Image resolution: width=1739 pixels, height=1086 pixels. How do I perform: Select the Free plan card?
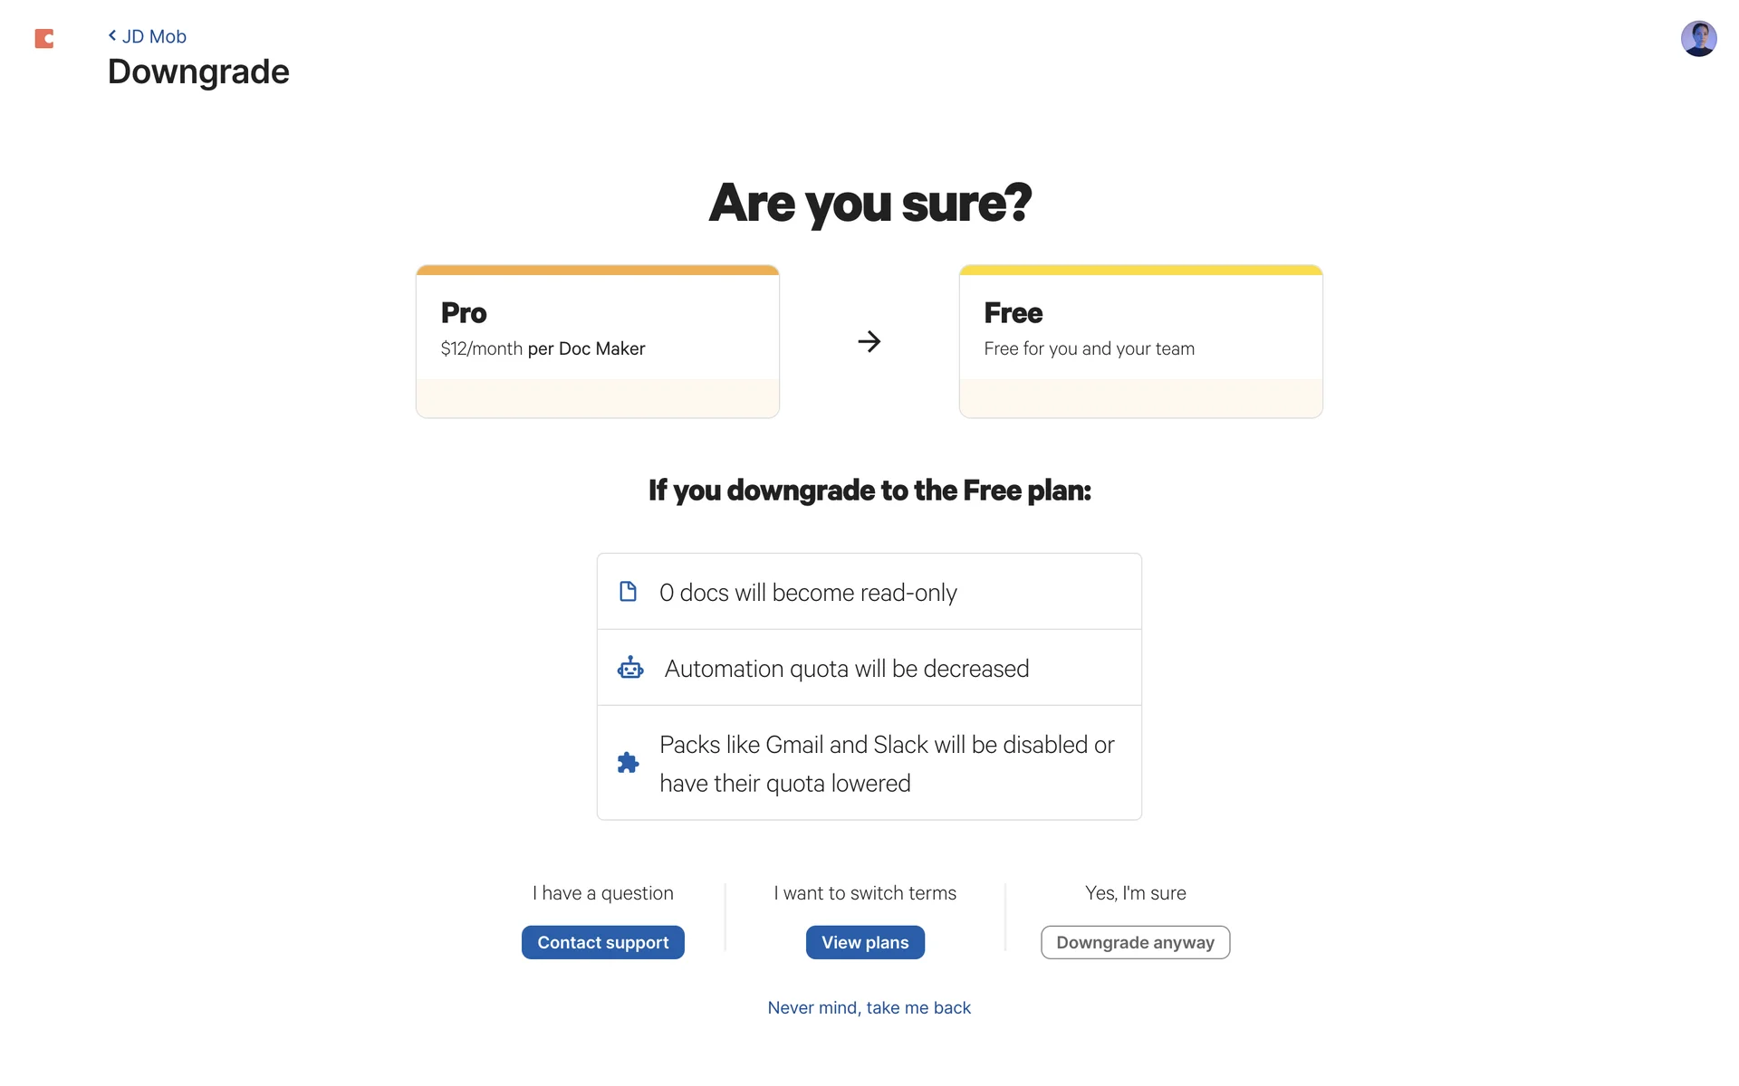pyautogui.click(x=1140, y=342)
